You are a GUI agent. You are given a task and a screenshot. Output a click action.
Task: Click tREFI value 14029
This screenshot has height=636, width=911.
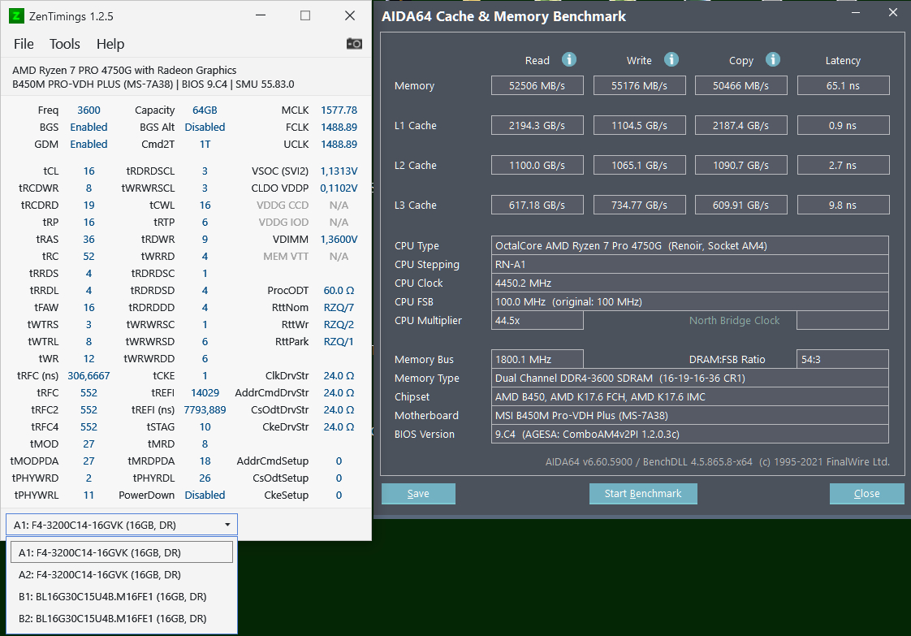pyautogui.click(x=205, y=392)
